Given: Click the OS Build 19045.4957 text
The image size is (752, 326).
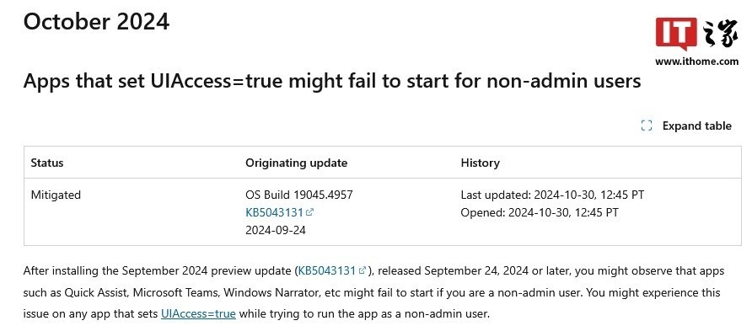Looking at the screenshot, I should [299, 195].
